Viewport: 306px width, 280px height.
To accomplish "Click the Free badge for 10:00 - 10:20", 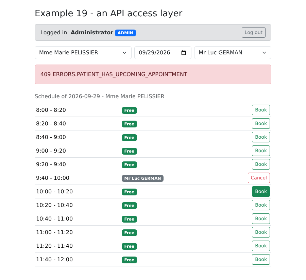I will point(130,192).
